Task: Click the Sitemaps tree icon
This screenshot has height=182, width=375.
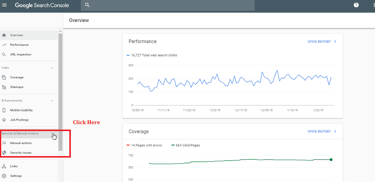Action: (4, 87)
